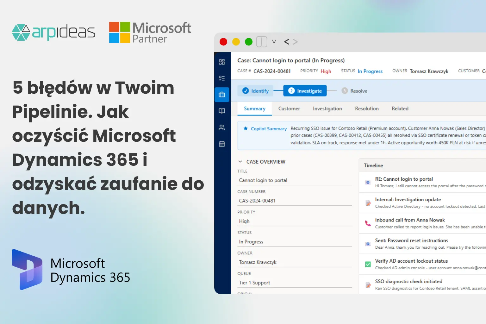Open the cases briefcase icon in sidebar
The width and height of the screenshot is (486, 324).
click(x=222, y=94)
